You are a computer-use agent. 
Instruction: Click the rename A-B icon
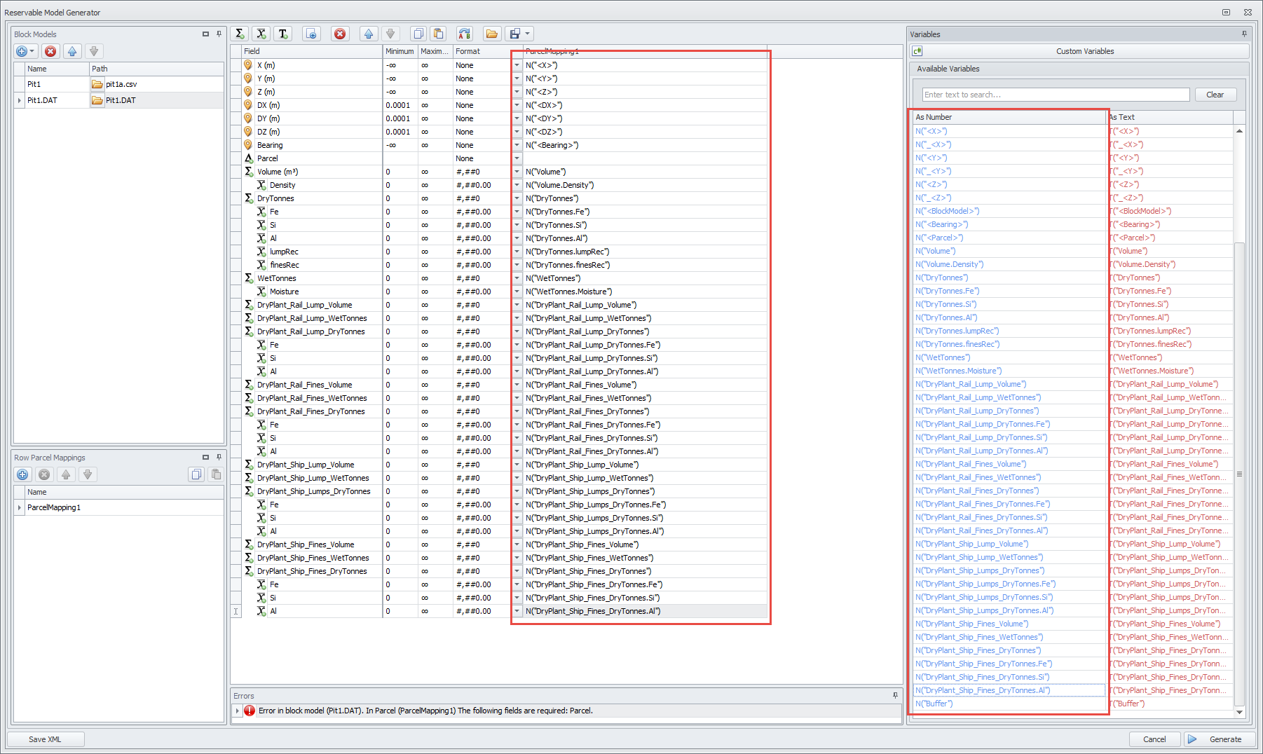coord(464,34)
